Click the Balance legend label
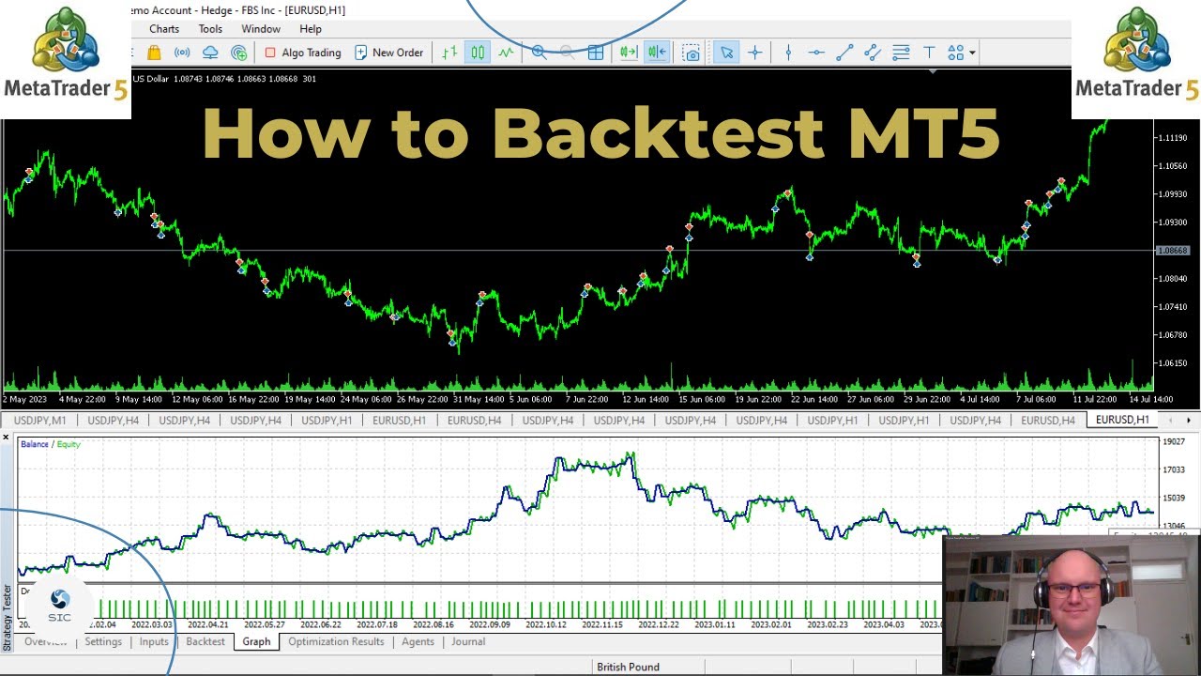Image resolution: width=1201 pixels, height=676 pixels. (34, 444)
